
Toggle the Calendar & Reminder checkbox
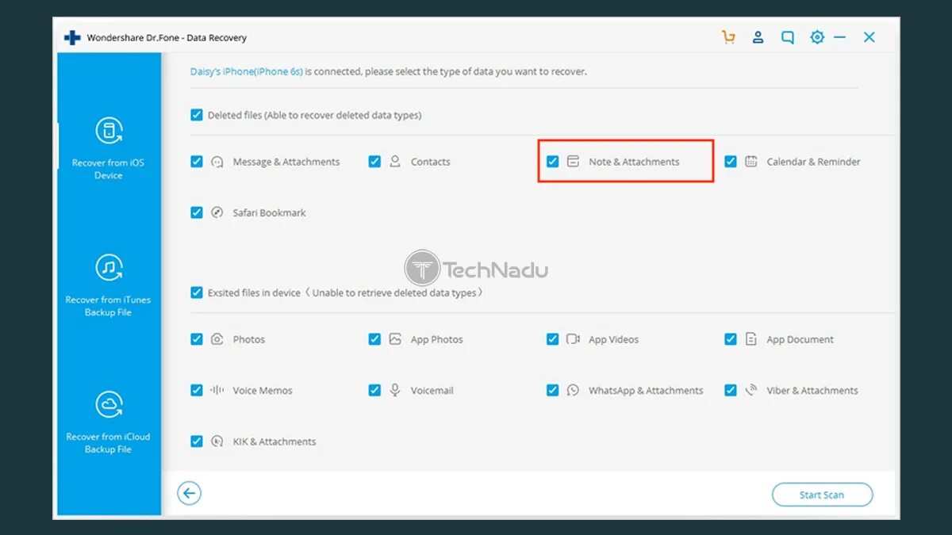click(730, 162)
